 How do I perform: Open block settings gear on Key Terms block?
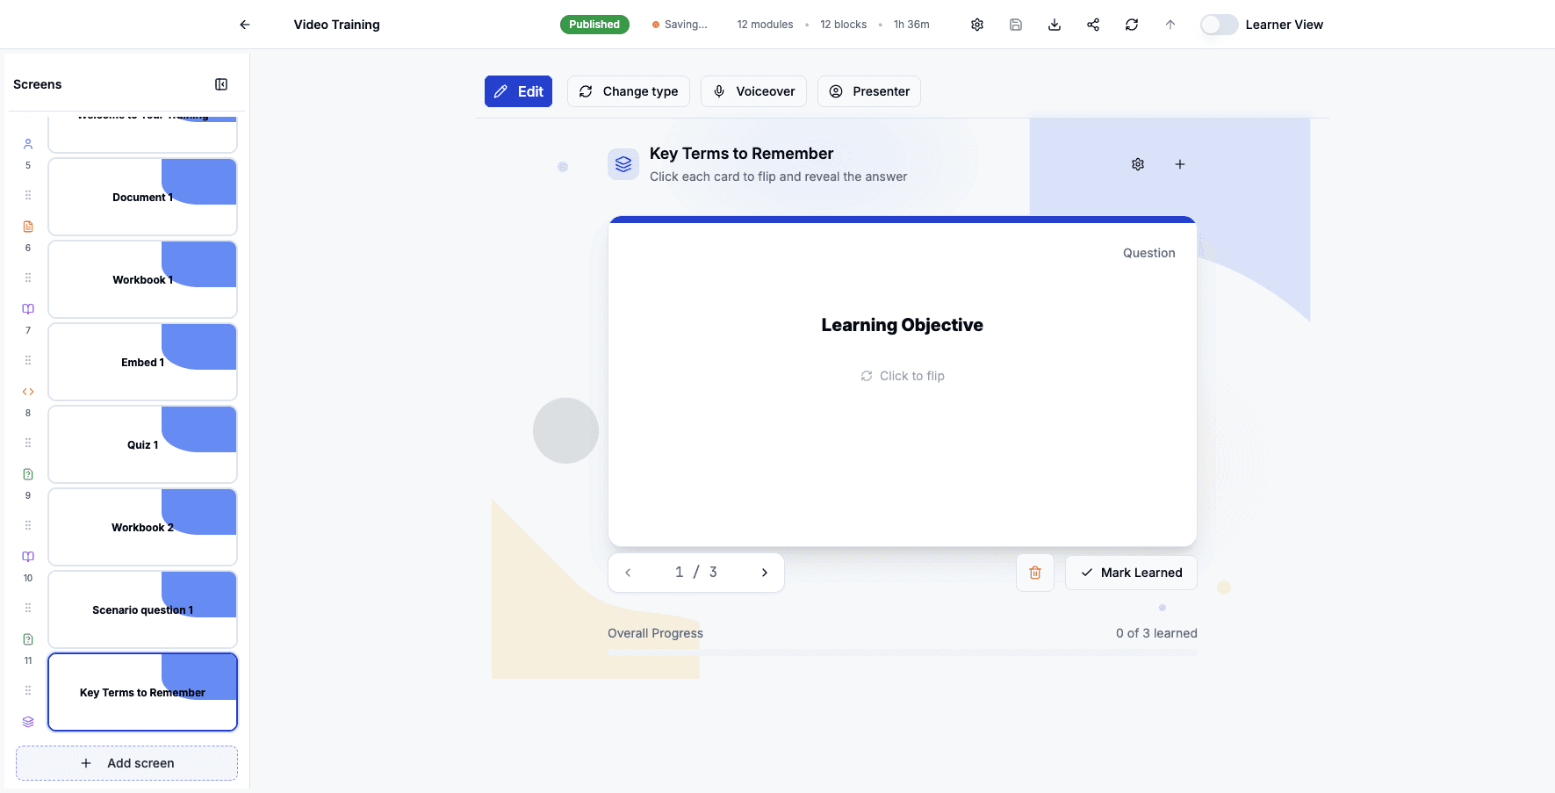pyautogui.click(x=1138, y=164)
